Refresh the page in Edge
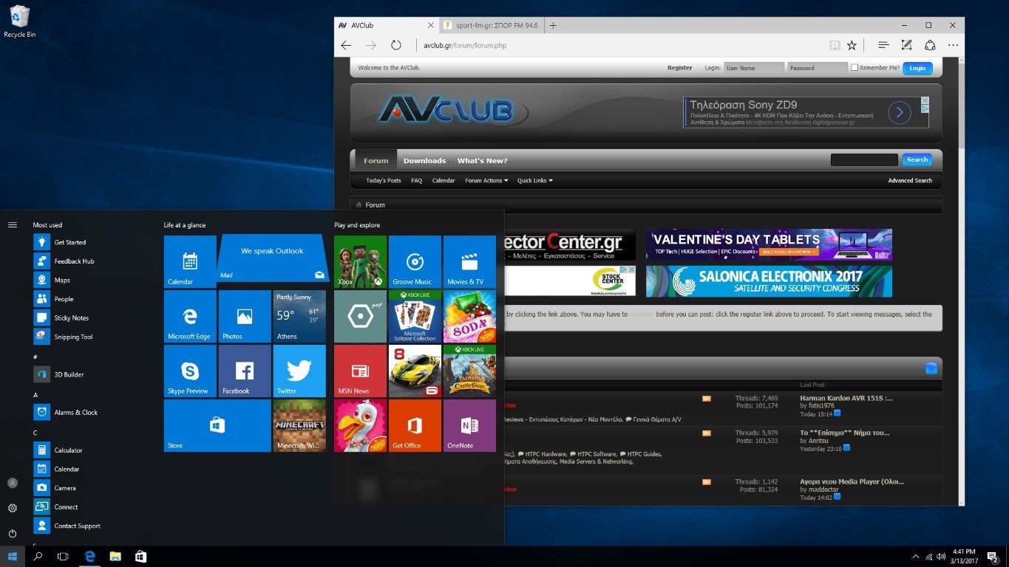Image resolution: width=1009 pixels, height=567 pixels. (x=396, y=45)
